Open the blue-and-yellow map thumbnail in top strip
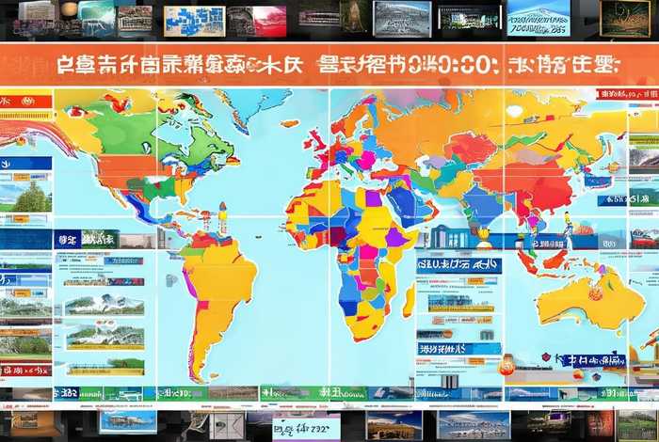The image size is (659, 442). tap(194, 21)
